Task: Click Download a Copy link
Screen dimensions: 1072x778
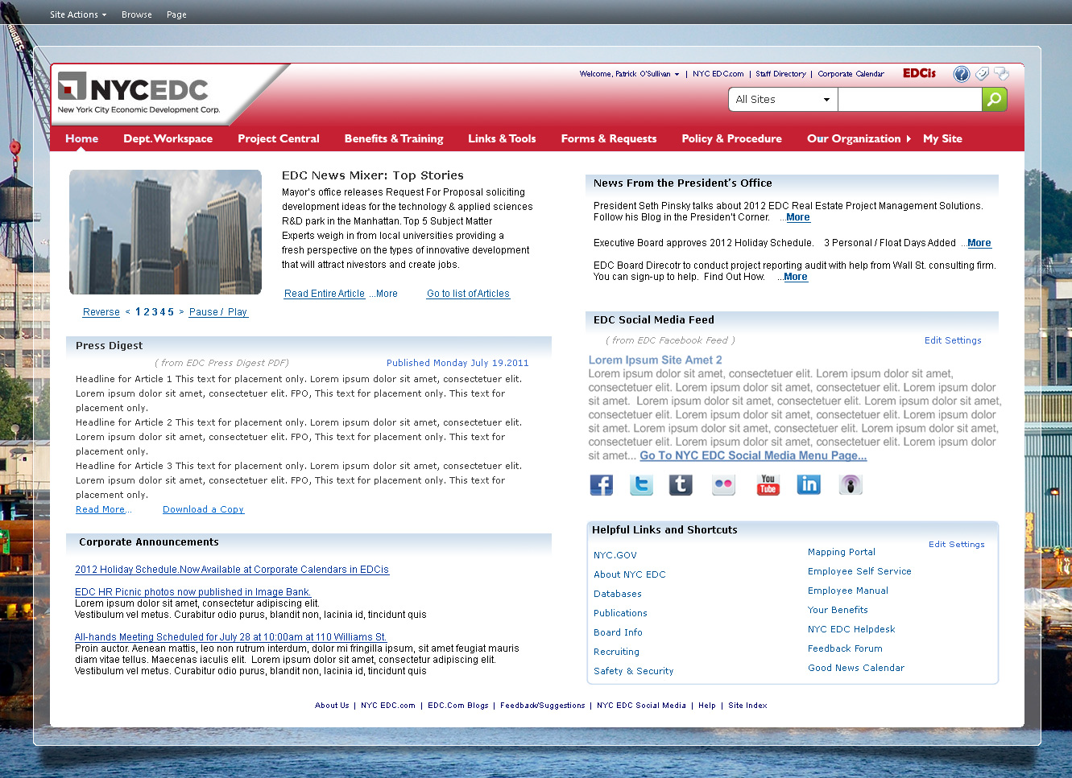Action: [x=203, y=509]
